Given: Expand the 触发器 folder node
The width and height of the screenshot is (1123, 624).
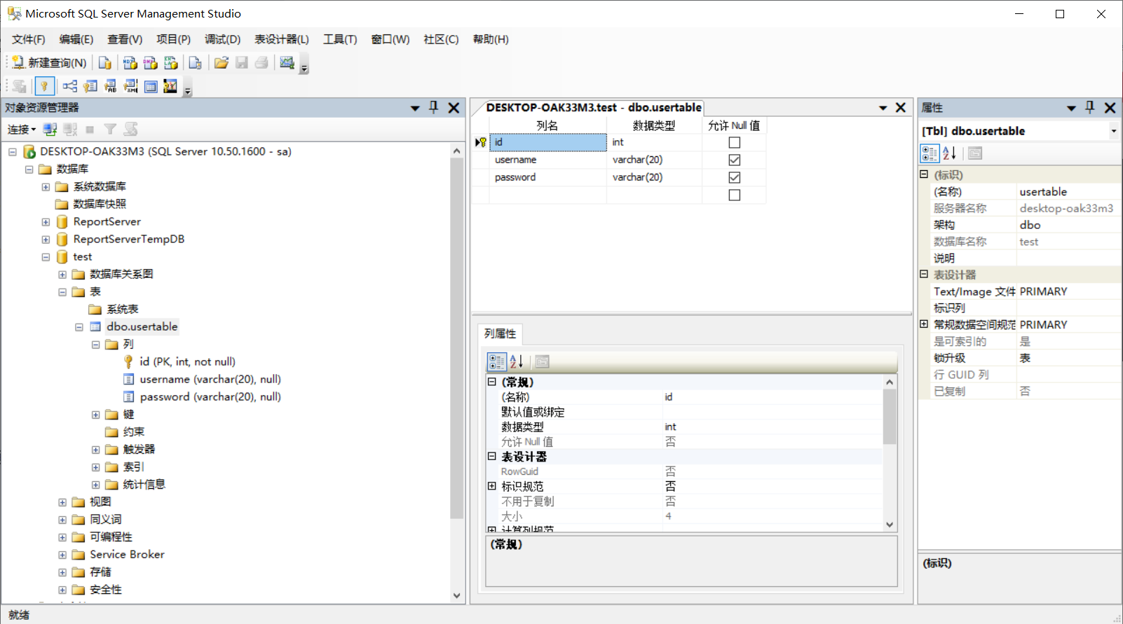Looking at the screenshot, I should coord(96,450).
